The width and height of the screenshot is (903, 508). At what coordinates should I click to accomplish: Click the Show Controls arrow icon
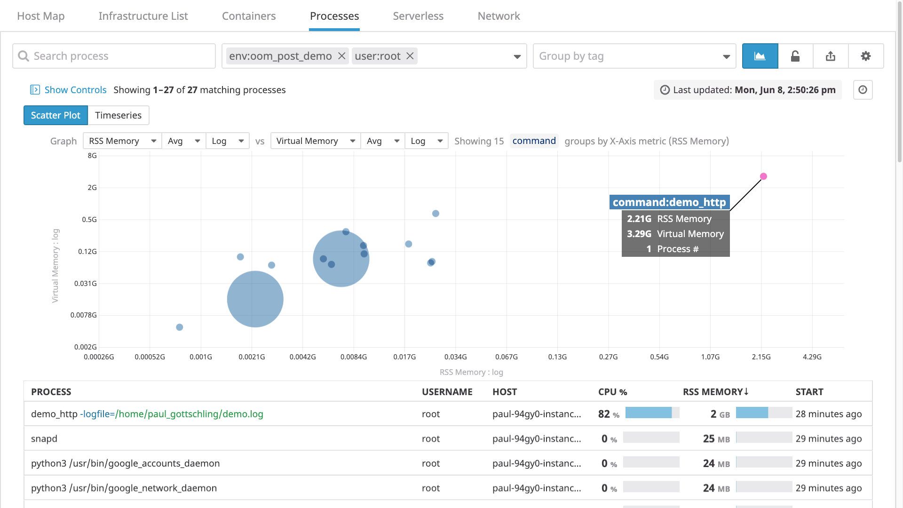pyautogui.click(x=35, y=89)
